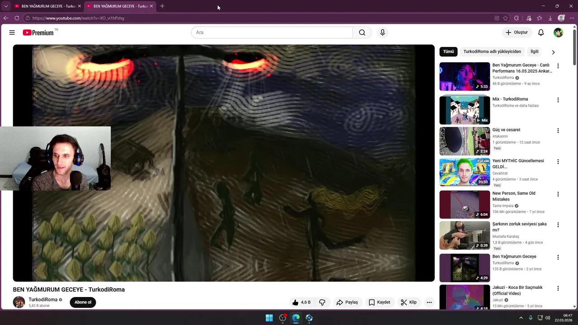
Task: Open the TurkodiRoma channel avatar
Action: [x=19, y=302]
